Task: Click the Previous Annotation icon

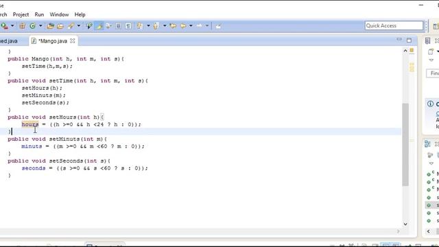Action: 156,26
